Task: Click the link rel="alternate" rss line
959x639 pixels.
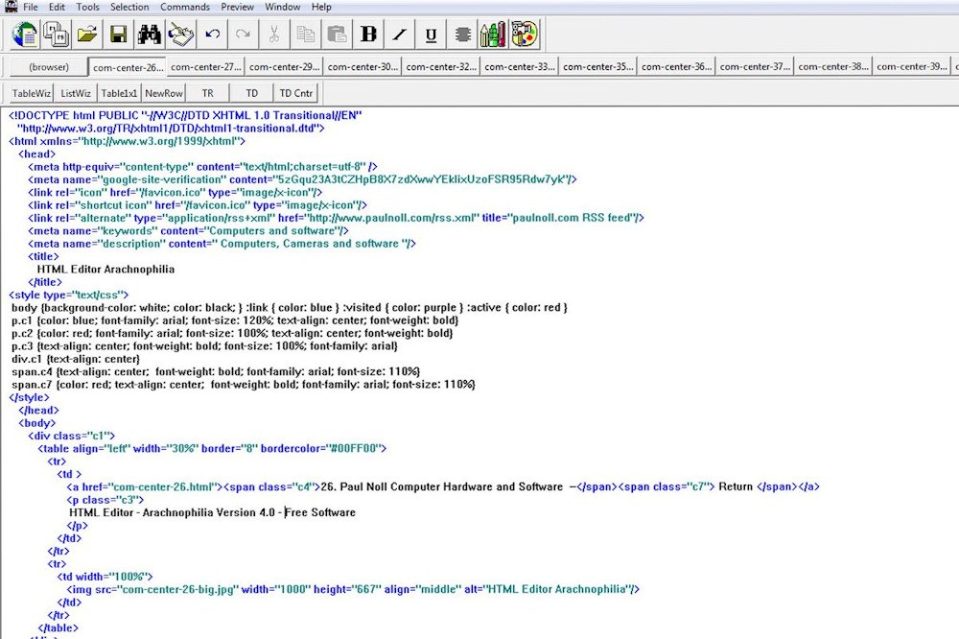Action: 336,218
